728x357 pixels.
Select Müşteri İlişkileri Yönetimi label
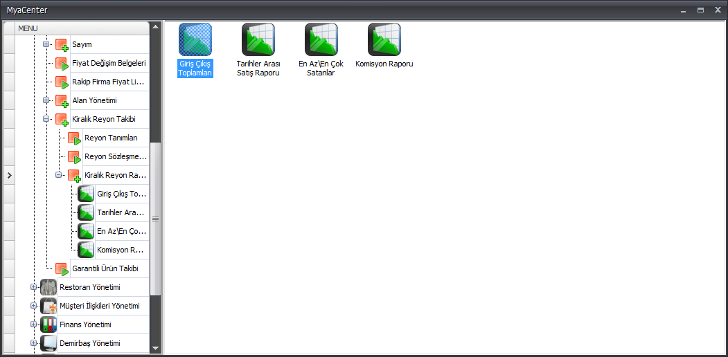[99, 306]
